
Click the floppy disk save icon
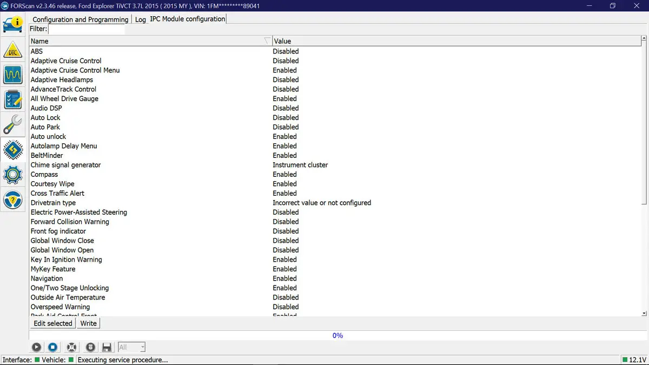107,347
